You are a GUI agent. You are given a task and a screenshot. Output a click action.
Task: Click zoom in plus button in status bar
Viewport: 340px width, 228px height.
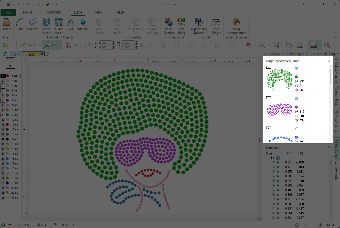point(320,225)
